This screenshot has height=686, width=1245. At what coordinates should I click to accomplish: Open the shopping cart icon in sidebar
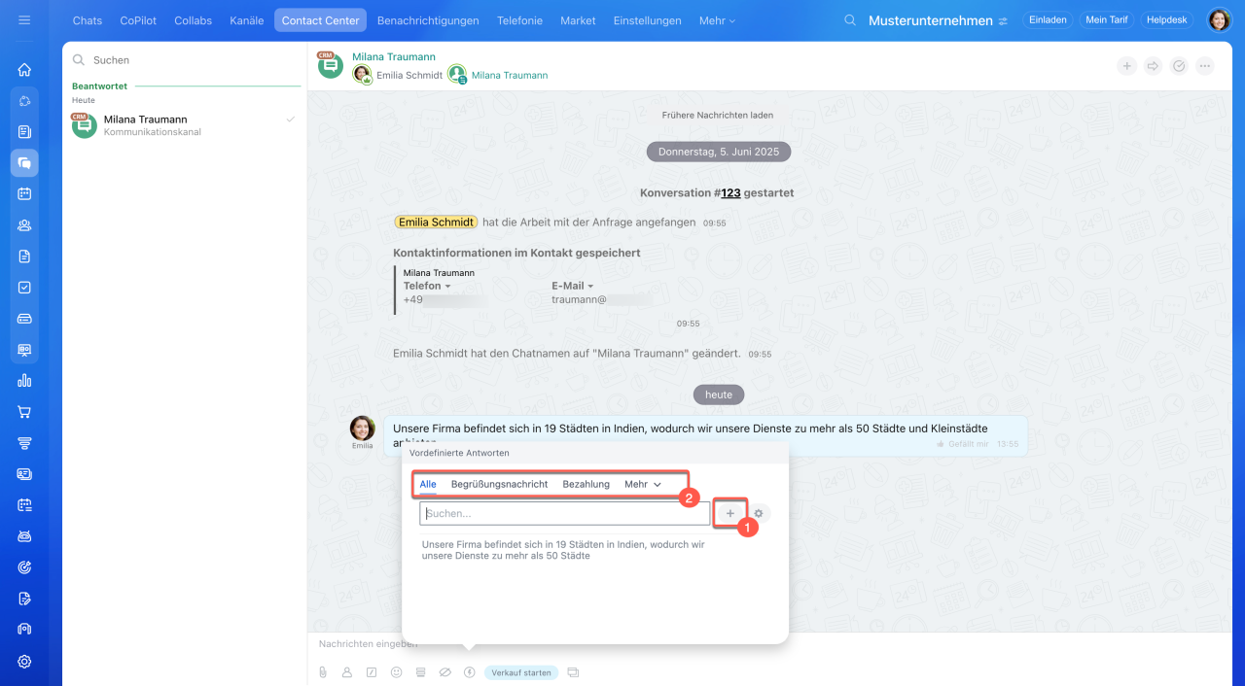tap(24, 412)
